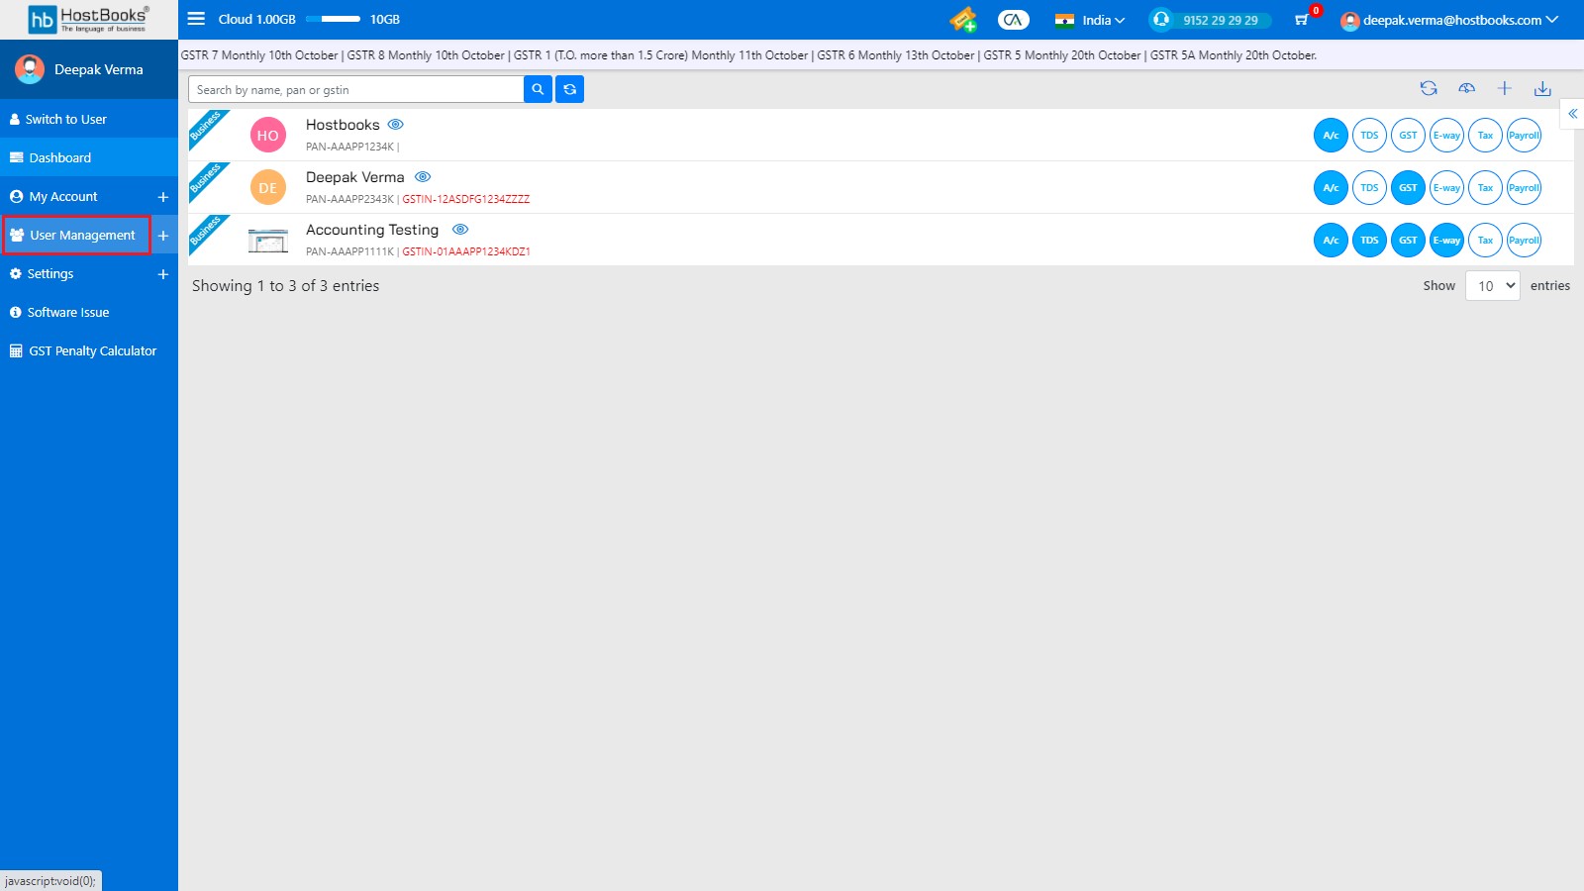Open E-way module for Accounting Testing
This screenshot has width=1584, height=891.
point(1446,241)
